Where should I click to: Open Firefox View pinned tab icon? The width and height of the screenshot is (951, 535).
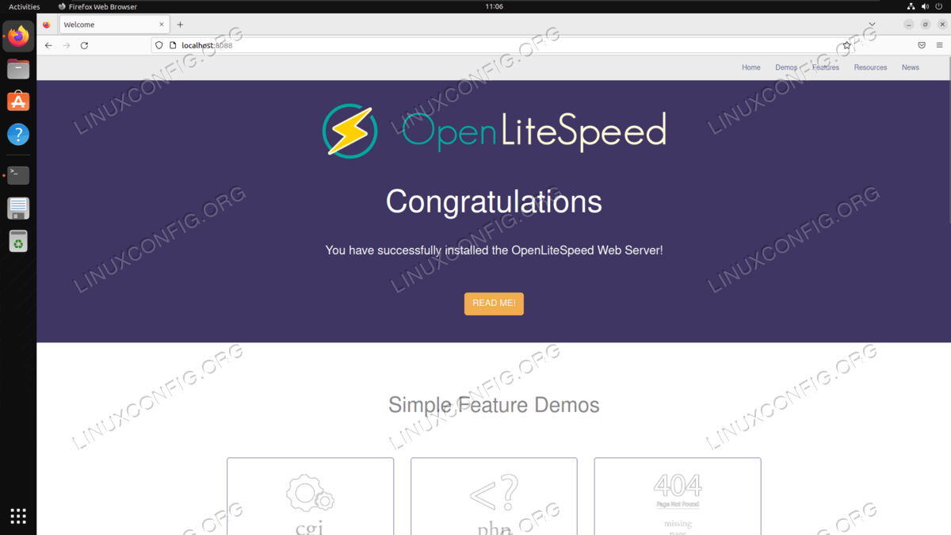pyautogui.click(x=47, y=25)
